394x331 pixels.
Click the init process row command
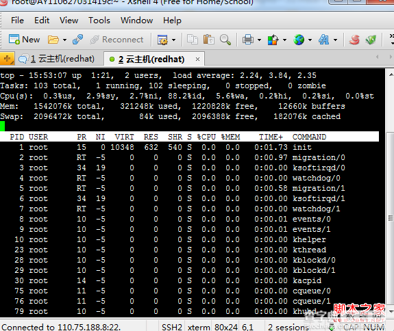(301, 147)
